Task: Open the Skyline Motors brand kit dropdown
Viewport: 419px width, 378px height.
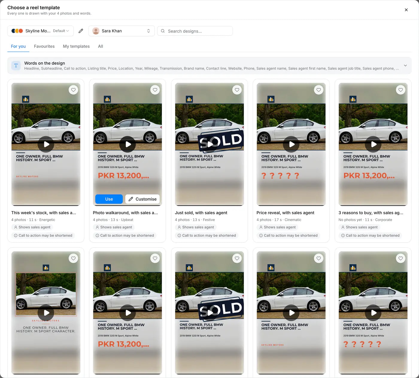Action: pyautogui.click(x=40, y=31)
